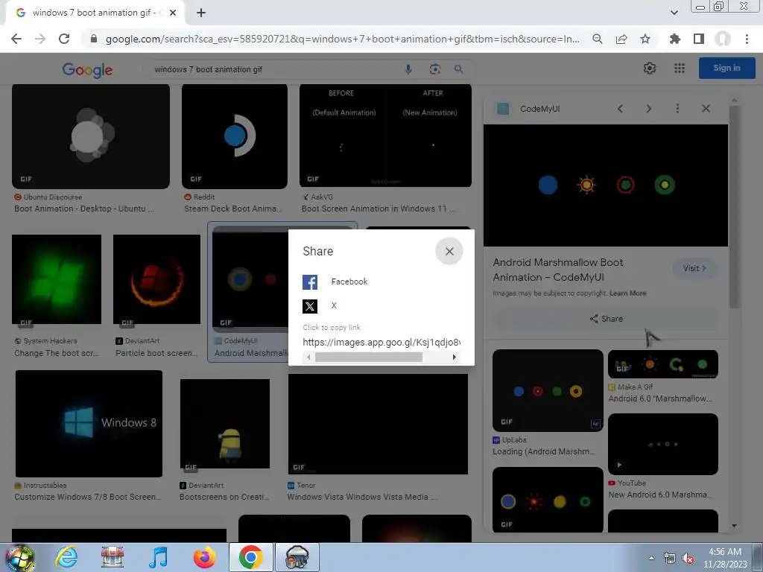Show previous image in preview panel
Viewport: 763px width, 572px height.
pyautogui.click(x=620, y=109)
